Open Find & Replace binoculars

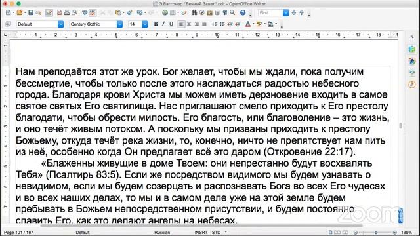[194, 12]
